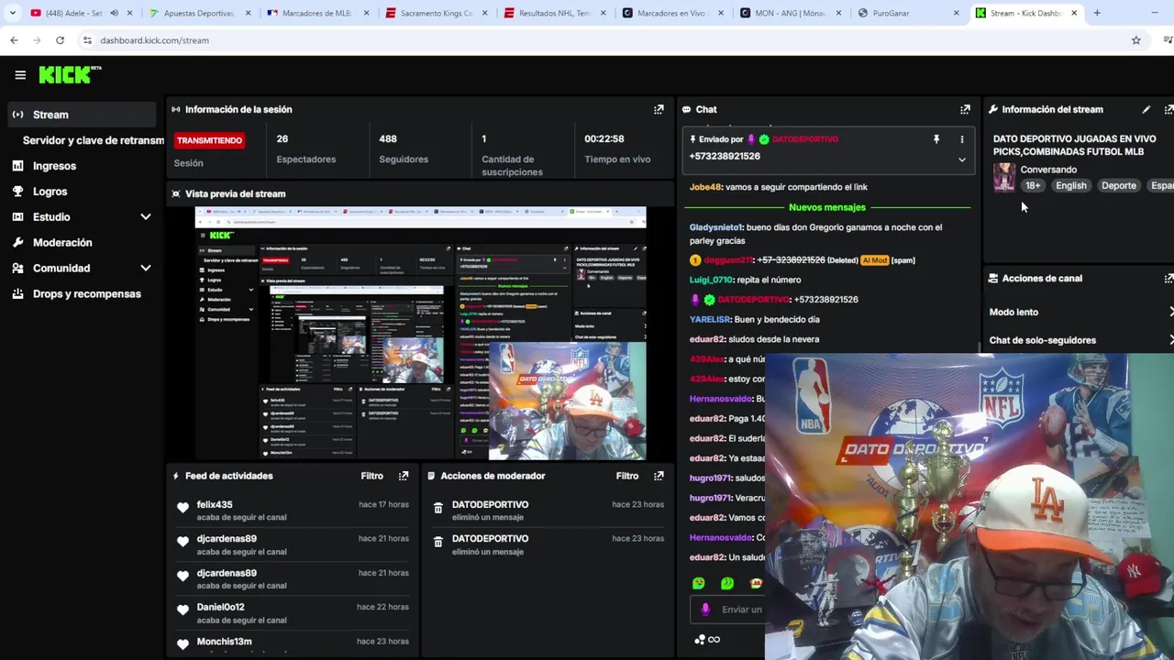Open pinned message three-dot options
1174x660 pixels.
[x=962, y=139]
